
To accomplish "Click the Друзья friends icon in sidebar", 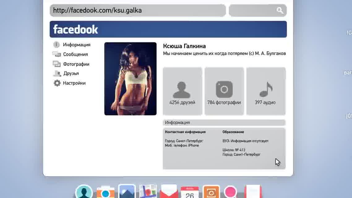I will 57,73.
